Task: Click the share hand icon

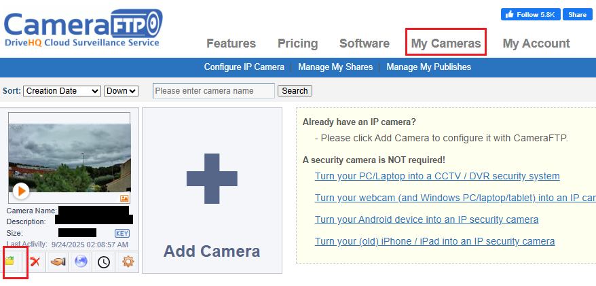Action: pyautogui.click(x=58, y=262)
